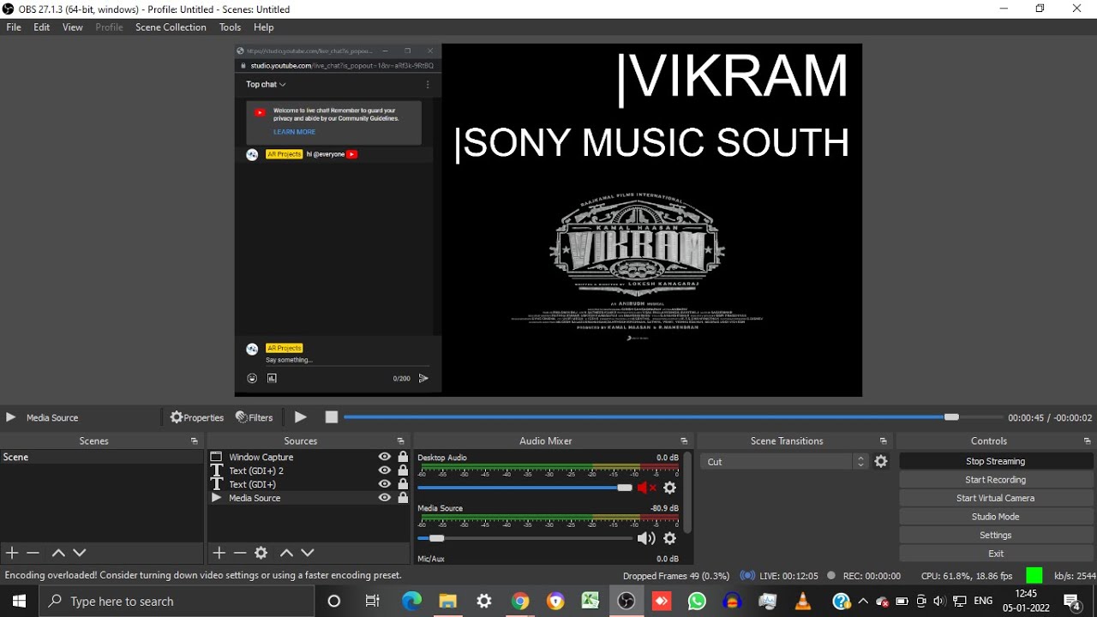1097x617 pixels.
Task: Open VLC media player from taskbar
Action: pyautogui.click(x=803, y=601)
